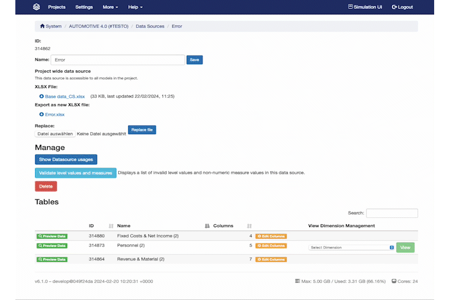Click Show Datasource usages button

[x=66, y=159]
